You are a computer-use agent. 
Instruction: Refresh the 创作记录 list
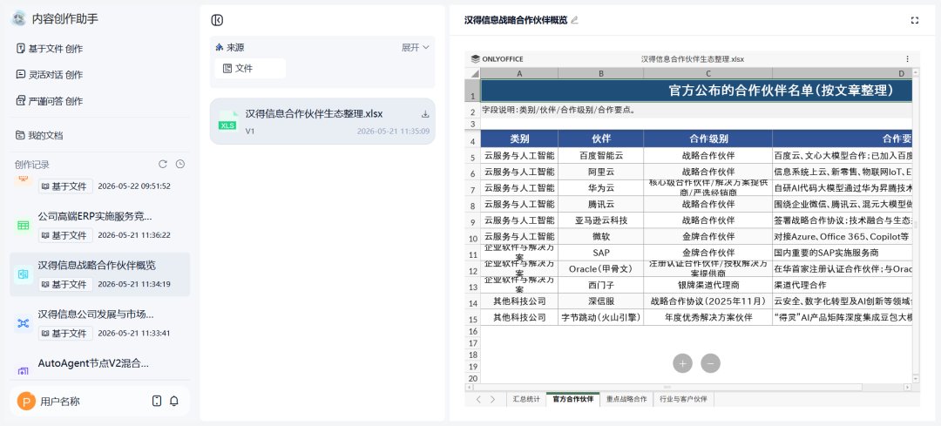coord(163,165)
